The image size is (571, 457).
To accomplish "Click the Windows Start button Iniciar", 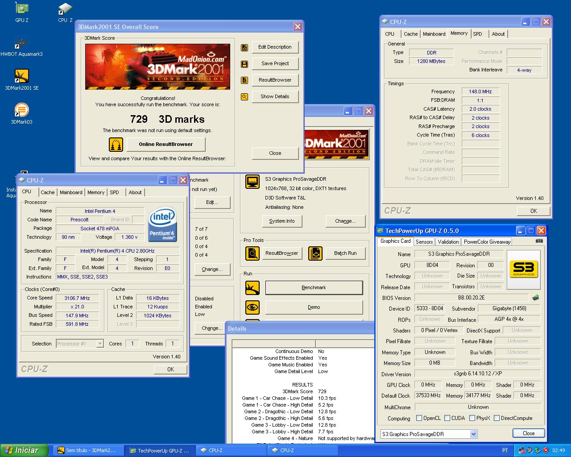I will [x=24, y=450].
